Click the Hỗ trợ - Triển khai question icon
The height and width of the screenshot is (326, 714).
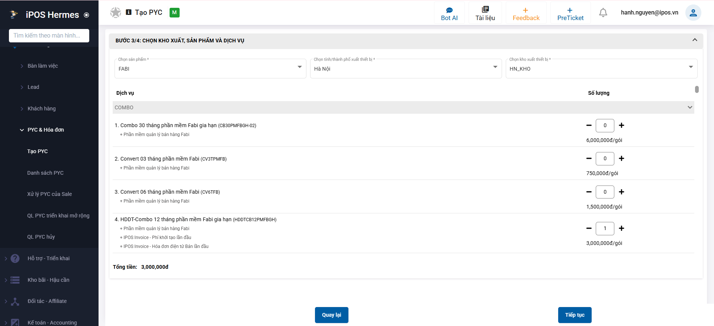[15, 258]
